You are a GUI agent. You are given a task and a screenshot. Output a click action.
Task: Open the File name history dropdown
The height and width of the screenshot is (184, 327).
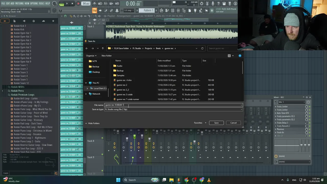pos(241,105)
